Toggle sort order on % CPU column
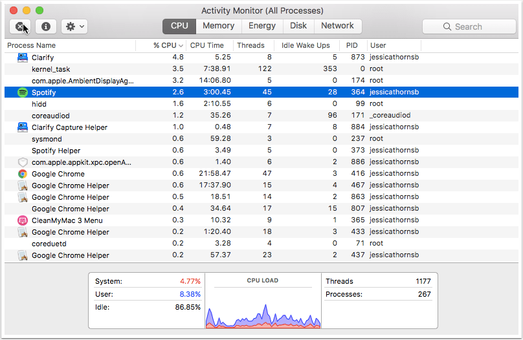Screen dimensions: 523x340 point(161,45)
